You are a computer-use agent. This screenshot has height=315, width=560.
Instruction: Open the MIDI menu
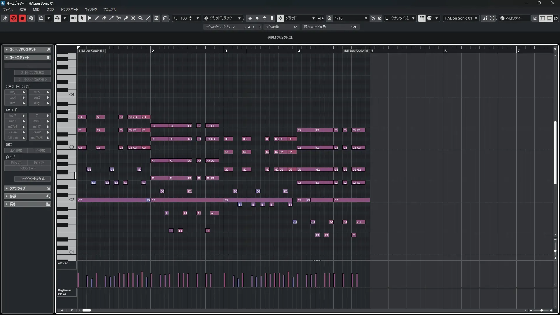coord(36,9)
